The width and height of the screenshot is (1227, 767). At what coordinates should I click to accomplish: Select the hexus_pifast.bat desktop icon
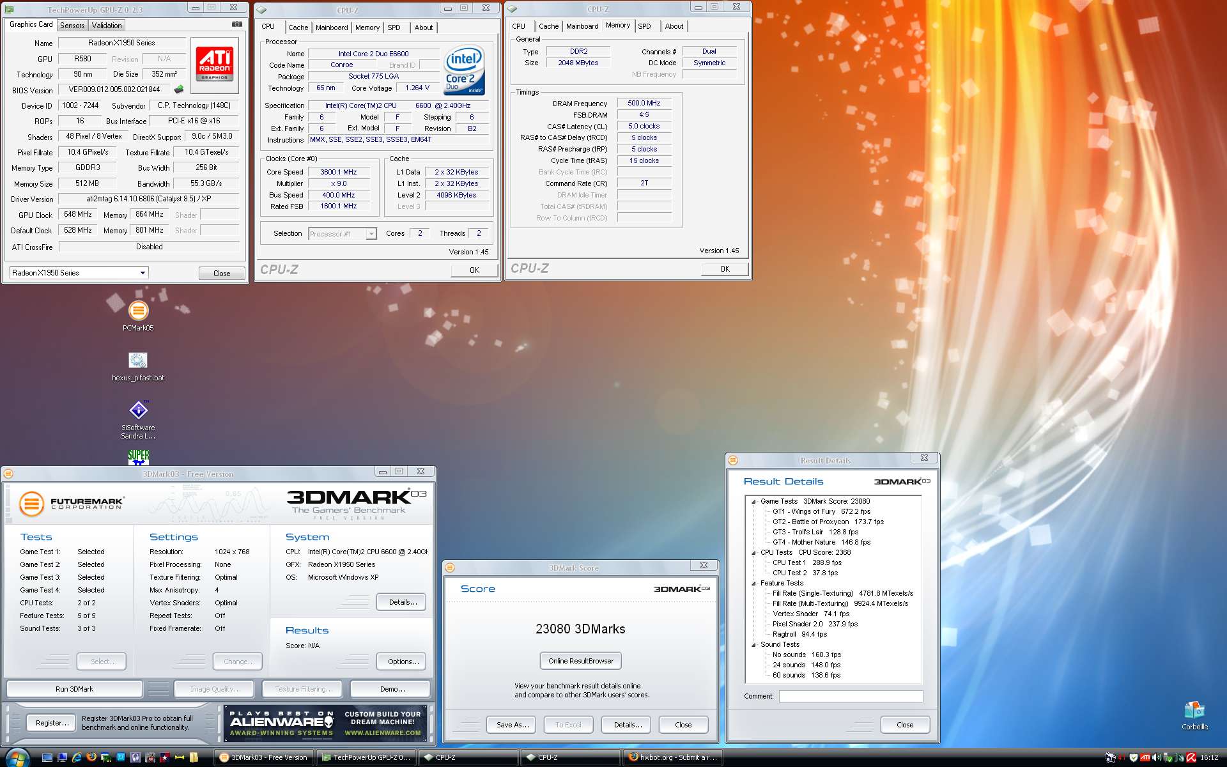point(138,366)
